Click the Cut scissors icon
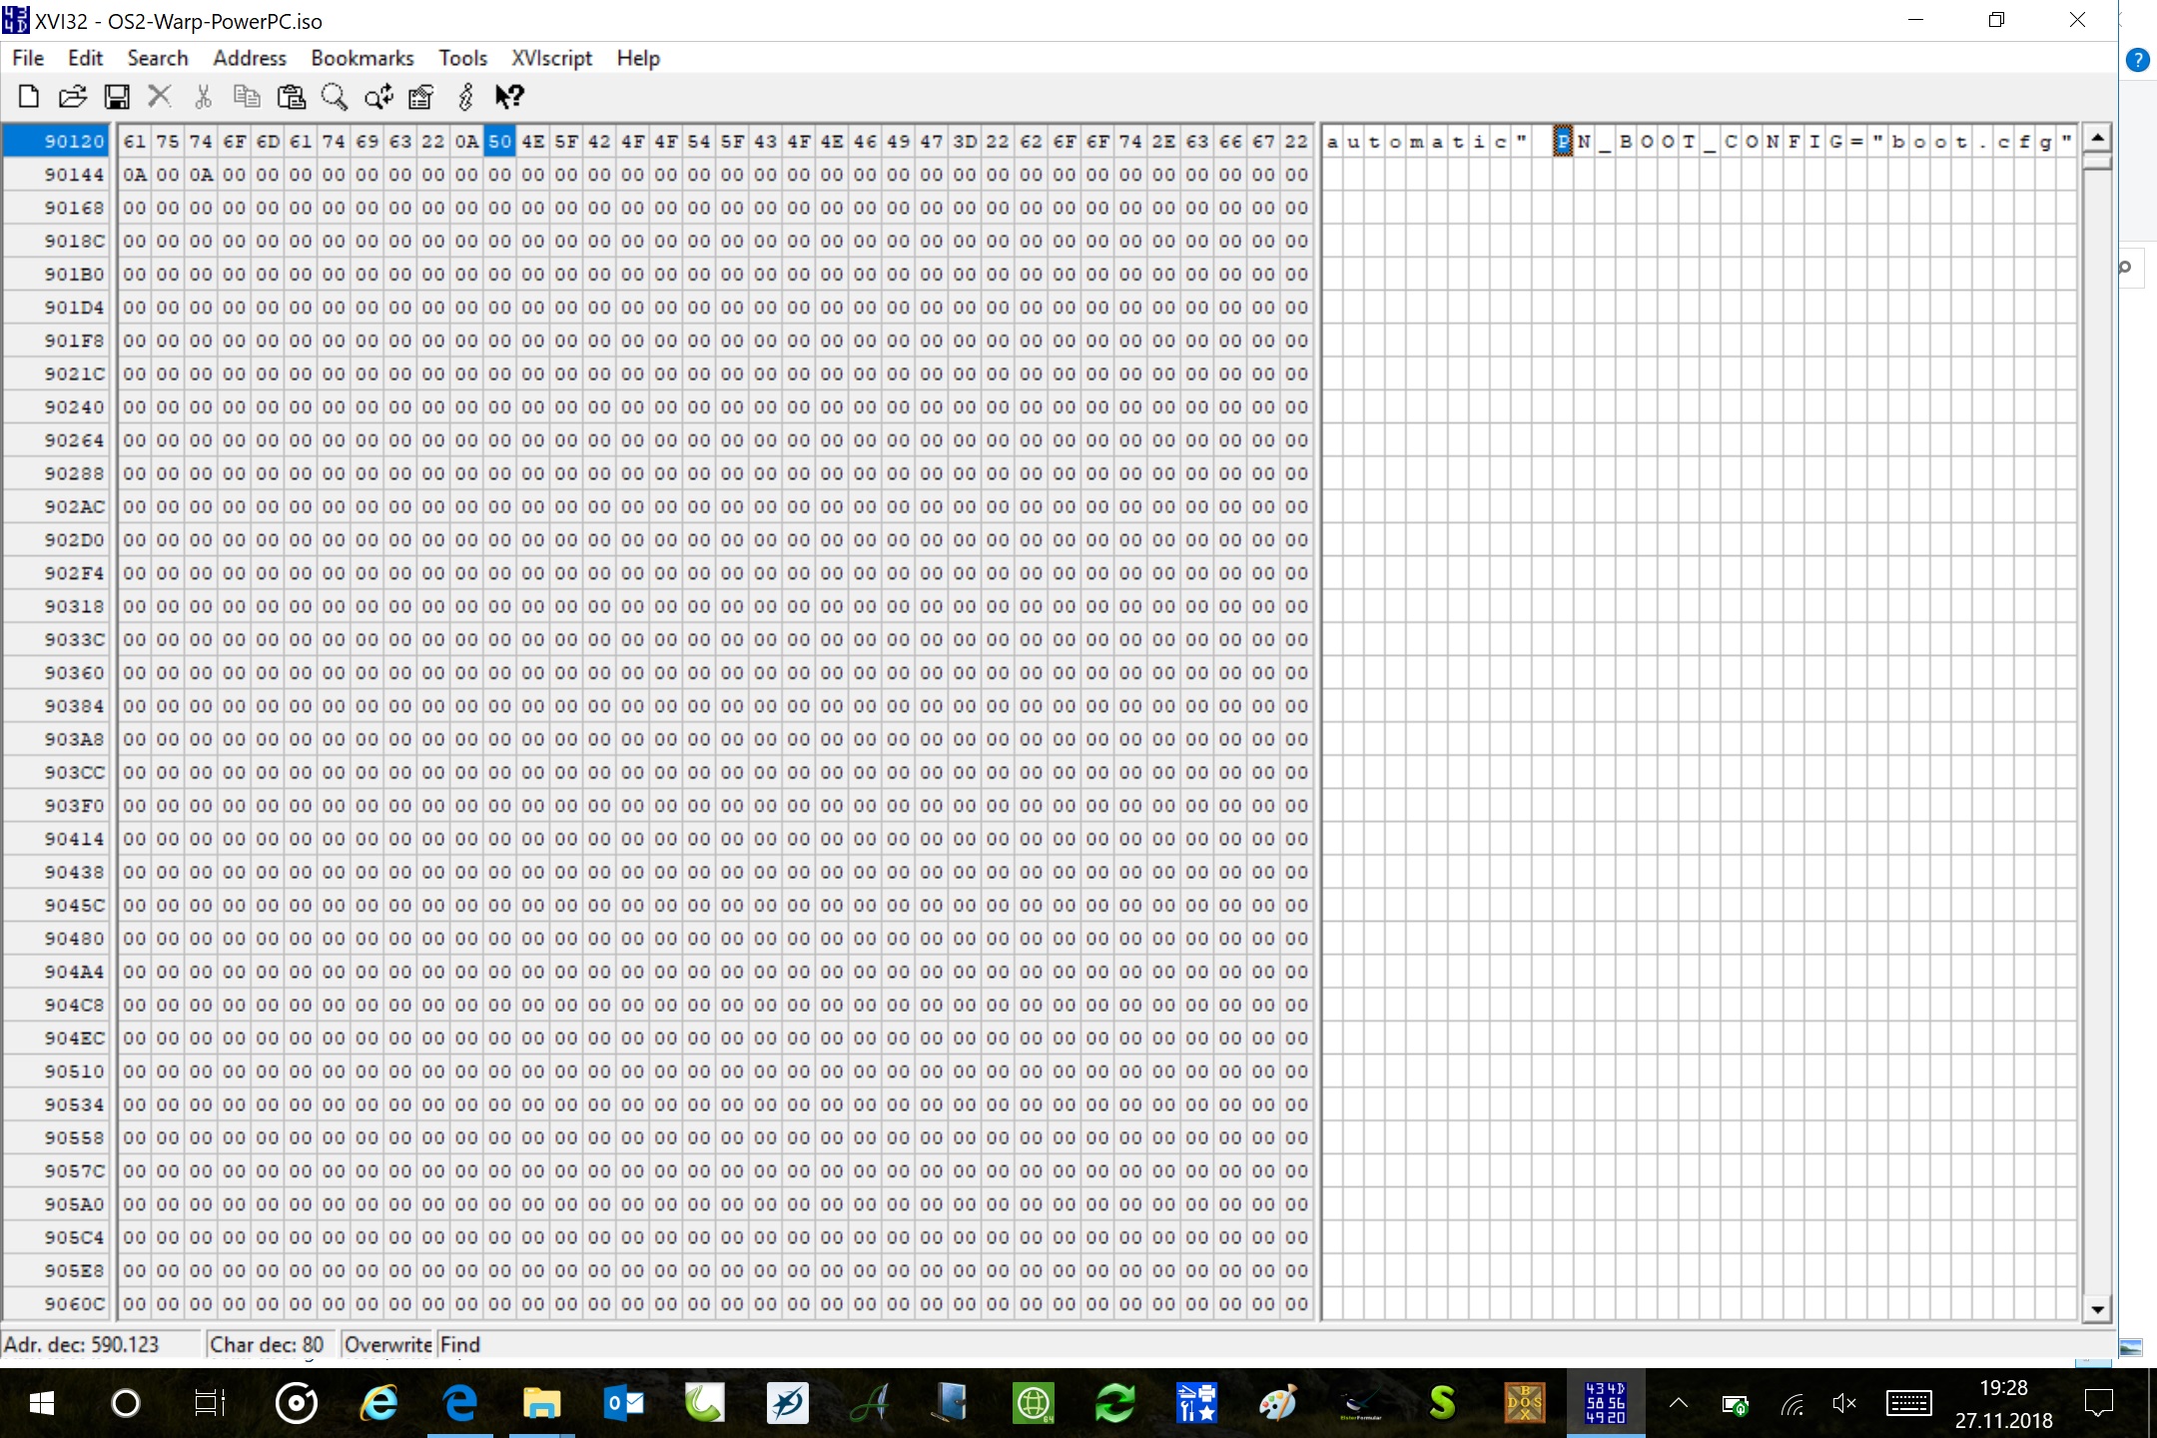This screenshot has height=1438, width=2157. (204, 97)
